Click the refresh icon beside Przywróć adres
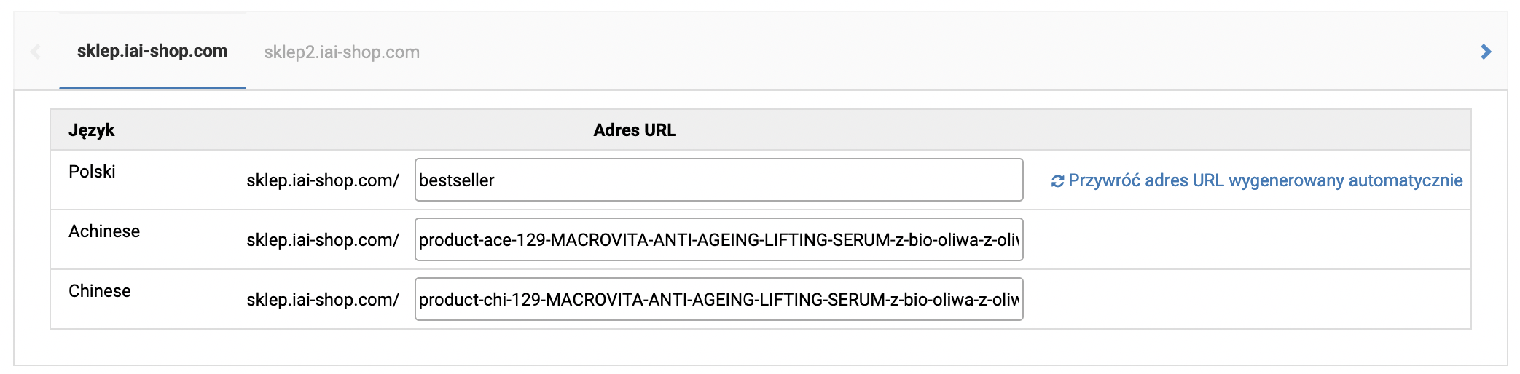 (x=1057, y=181)
